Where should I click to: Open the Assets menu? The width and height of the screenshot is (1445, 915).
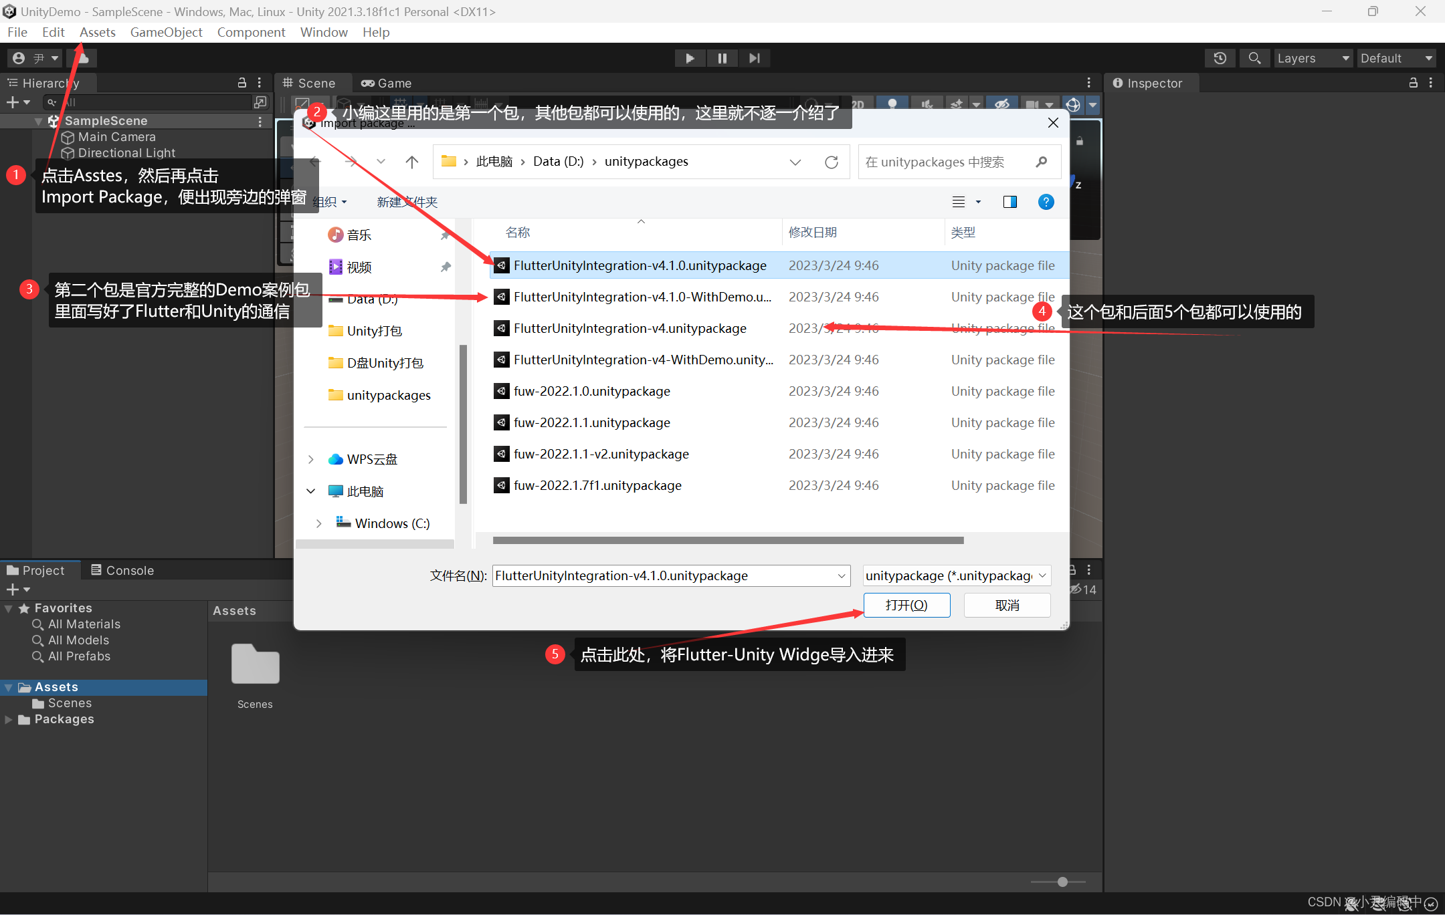coord(97,32)
